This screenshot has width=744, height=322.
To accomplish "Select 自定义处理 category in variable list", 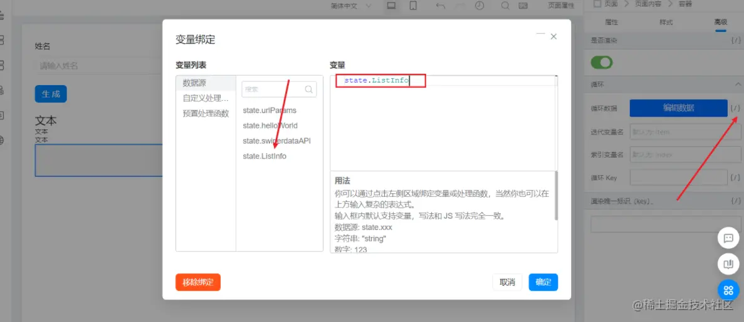I will tap(206, 98).
